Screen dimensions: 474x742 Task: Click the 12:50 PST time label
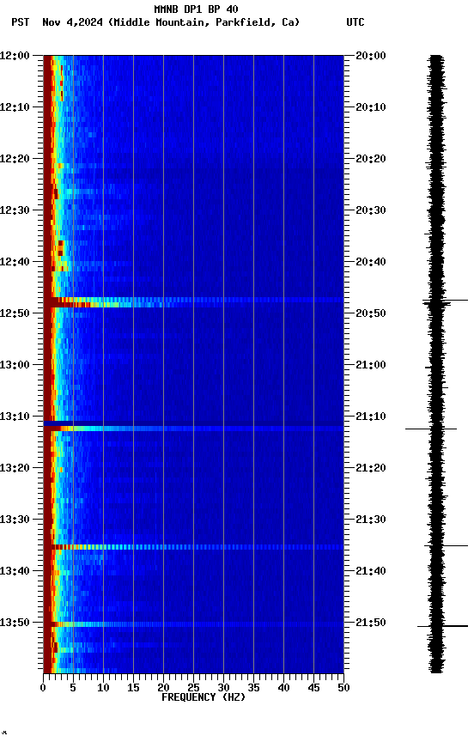[15, 313]
